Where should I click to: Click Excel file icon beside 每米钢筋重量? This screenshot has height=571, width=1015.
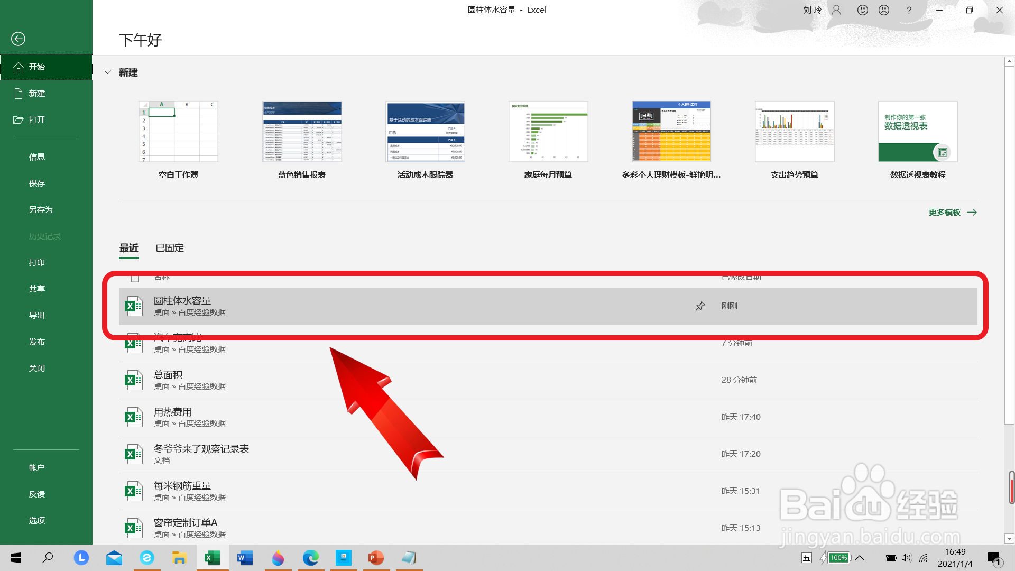[133, 491]
